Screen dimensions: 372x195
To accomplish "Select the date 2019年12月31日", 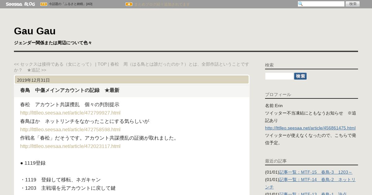I will pos(33,80).
